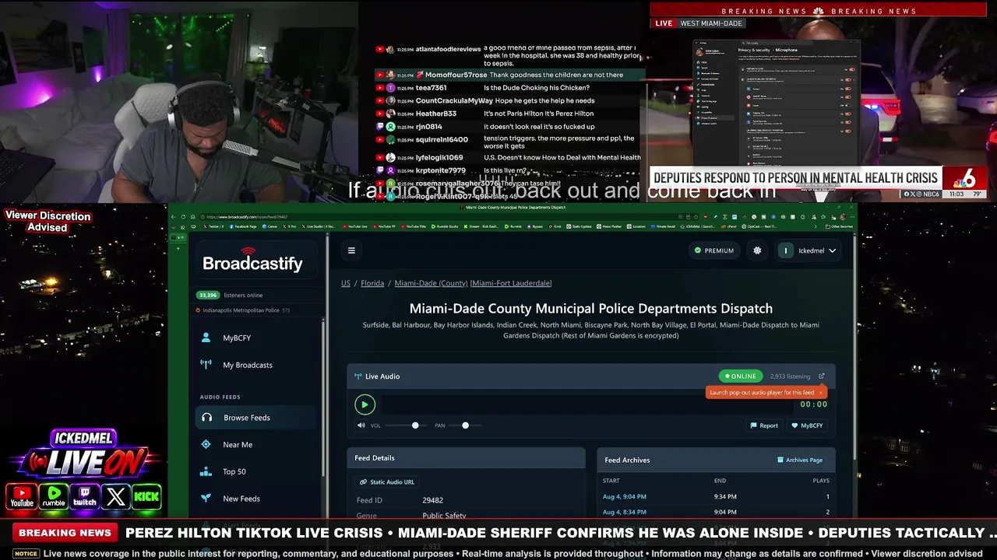
Task: Click the 2,933 listening count
Action: pyautogui.click(x=790, y=376)
